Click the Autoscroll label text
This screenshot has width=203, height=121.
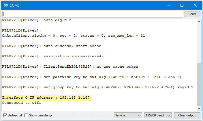click(15, 115)
